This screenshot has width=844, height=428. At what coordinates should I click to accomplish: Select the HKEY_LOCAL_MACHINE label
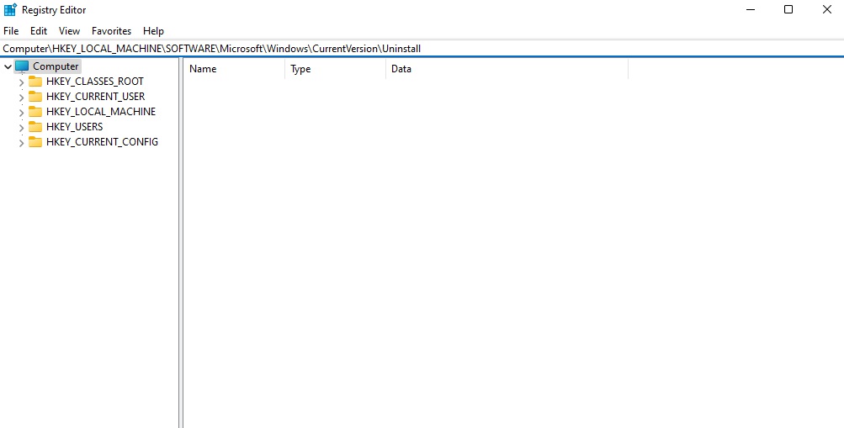point(101,111)
